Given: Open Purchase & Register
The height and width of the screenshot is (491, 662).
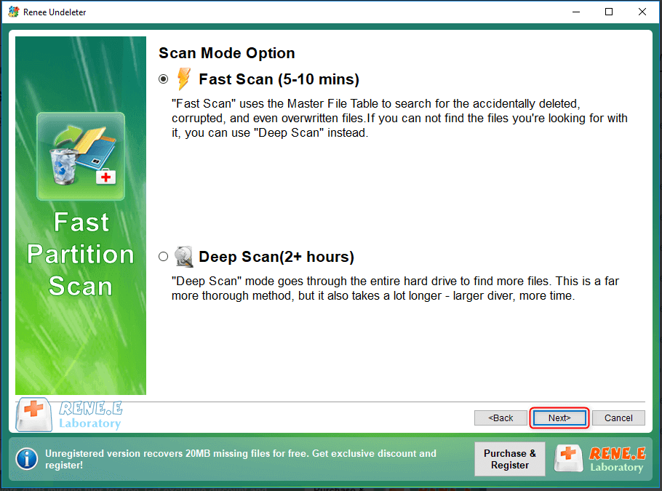Looking at the screenshot, I should [x=509, y=459].
